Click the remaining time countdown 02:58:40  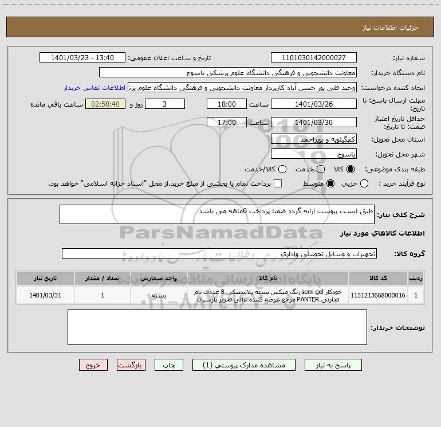105,104
